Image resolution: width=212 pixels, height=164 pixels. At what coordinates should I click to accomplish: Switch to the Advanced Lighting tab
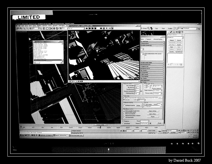(x=158, y=39)
